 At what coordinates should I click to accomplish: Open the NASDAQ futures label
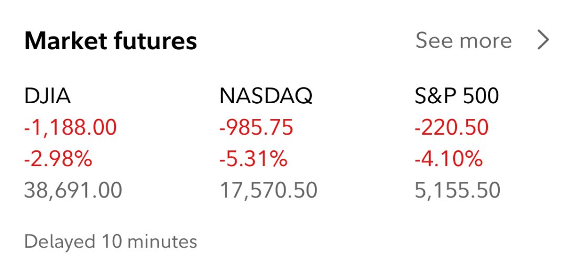pos(266,96)
